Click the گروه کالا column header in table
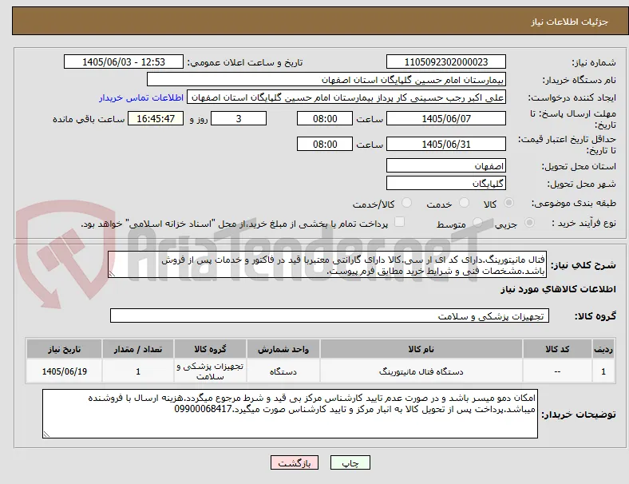 [210, 349]
